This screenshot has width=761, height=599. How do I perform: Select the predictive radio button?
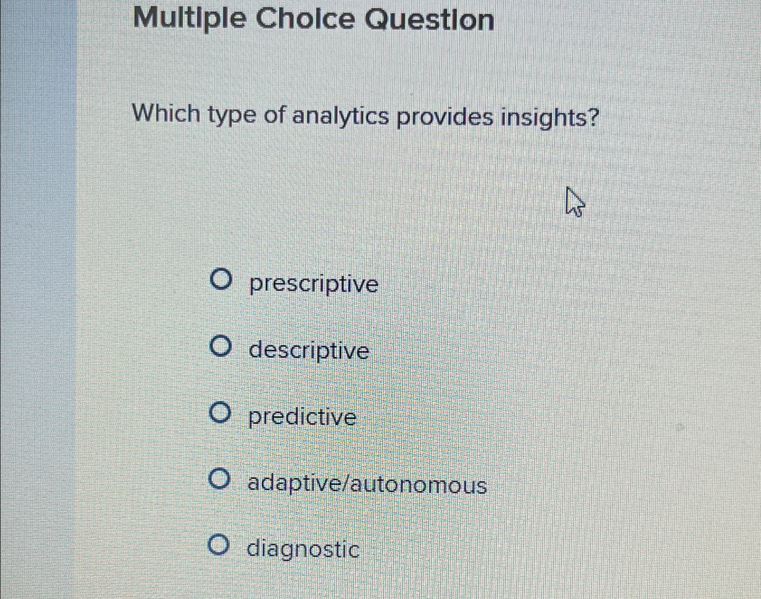[x=221, y=414]
